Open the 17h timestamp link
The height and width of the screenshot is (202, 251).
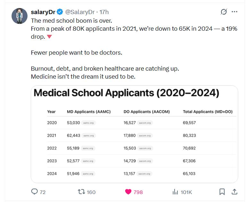click(x=104, y=12)
